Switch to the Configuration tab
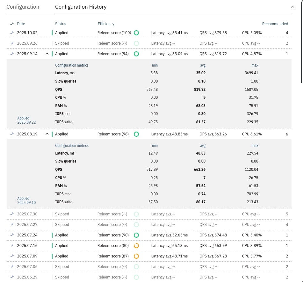The height and width of the screenshot is (282, 303). (x=23, y=7)
